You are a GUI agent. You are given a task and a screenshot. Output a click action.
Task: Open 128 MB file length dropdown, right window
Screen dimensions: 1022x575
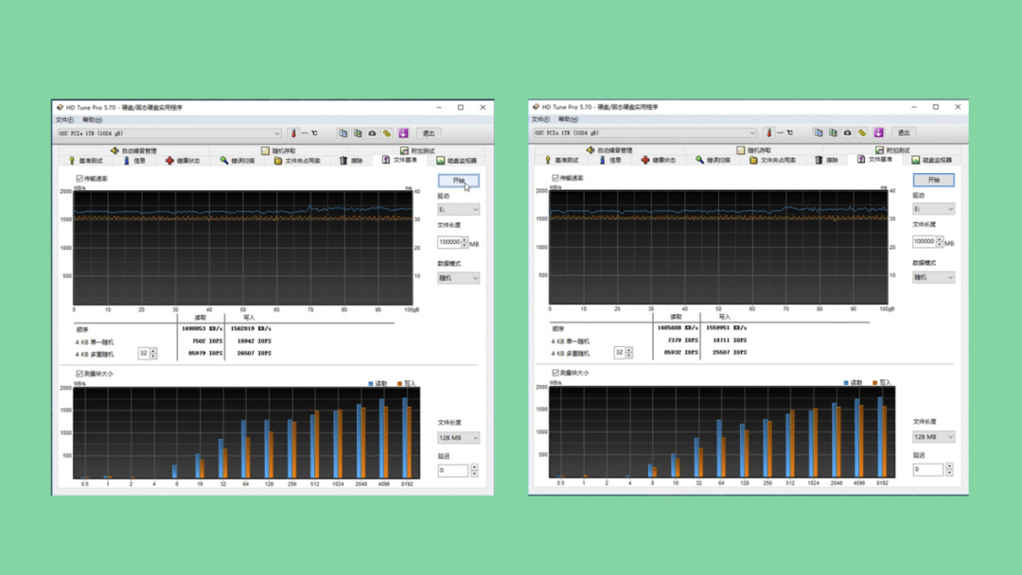tap(933, 437)
